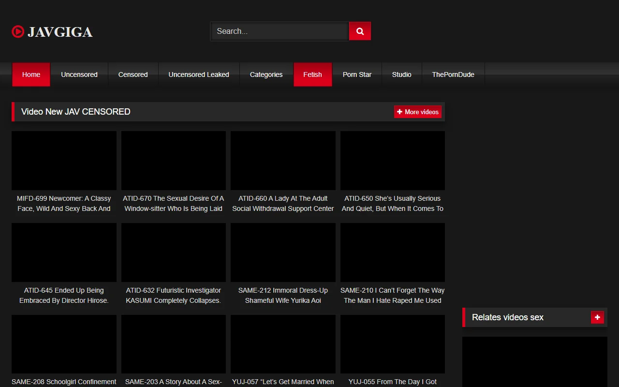This screenshot has width=619, height=387.
Task: Open the MIFD-699 video title link
Action: pos(64,203)
